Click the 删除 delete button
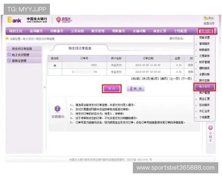The height and width of the screenshot is (177, 222). click(x=136, y=89)
